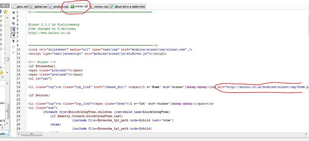Click line number 1 in the gutter
The width and height of the screenshot is (309, 141).
[x=18, y=12]
